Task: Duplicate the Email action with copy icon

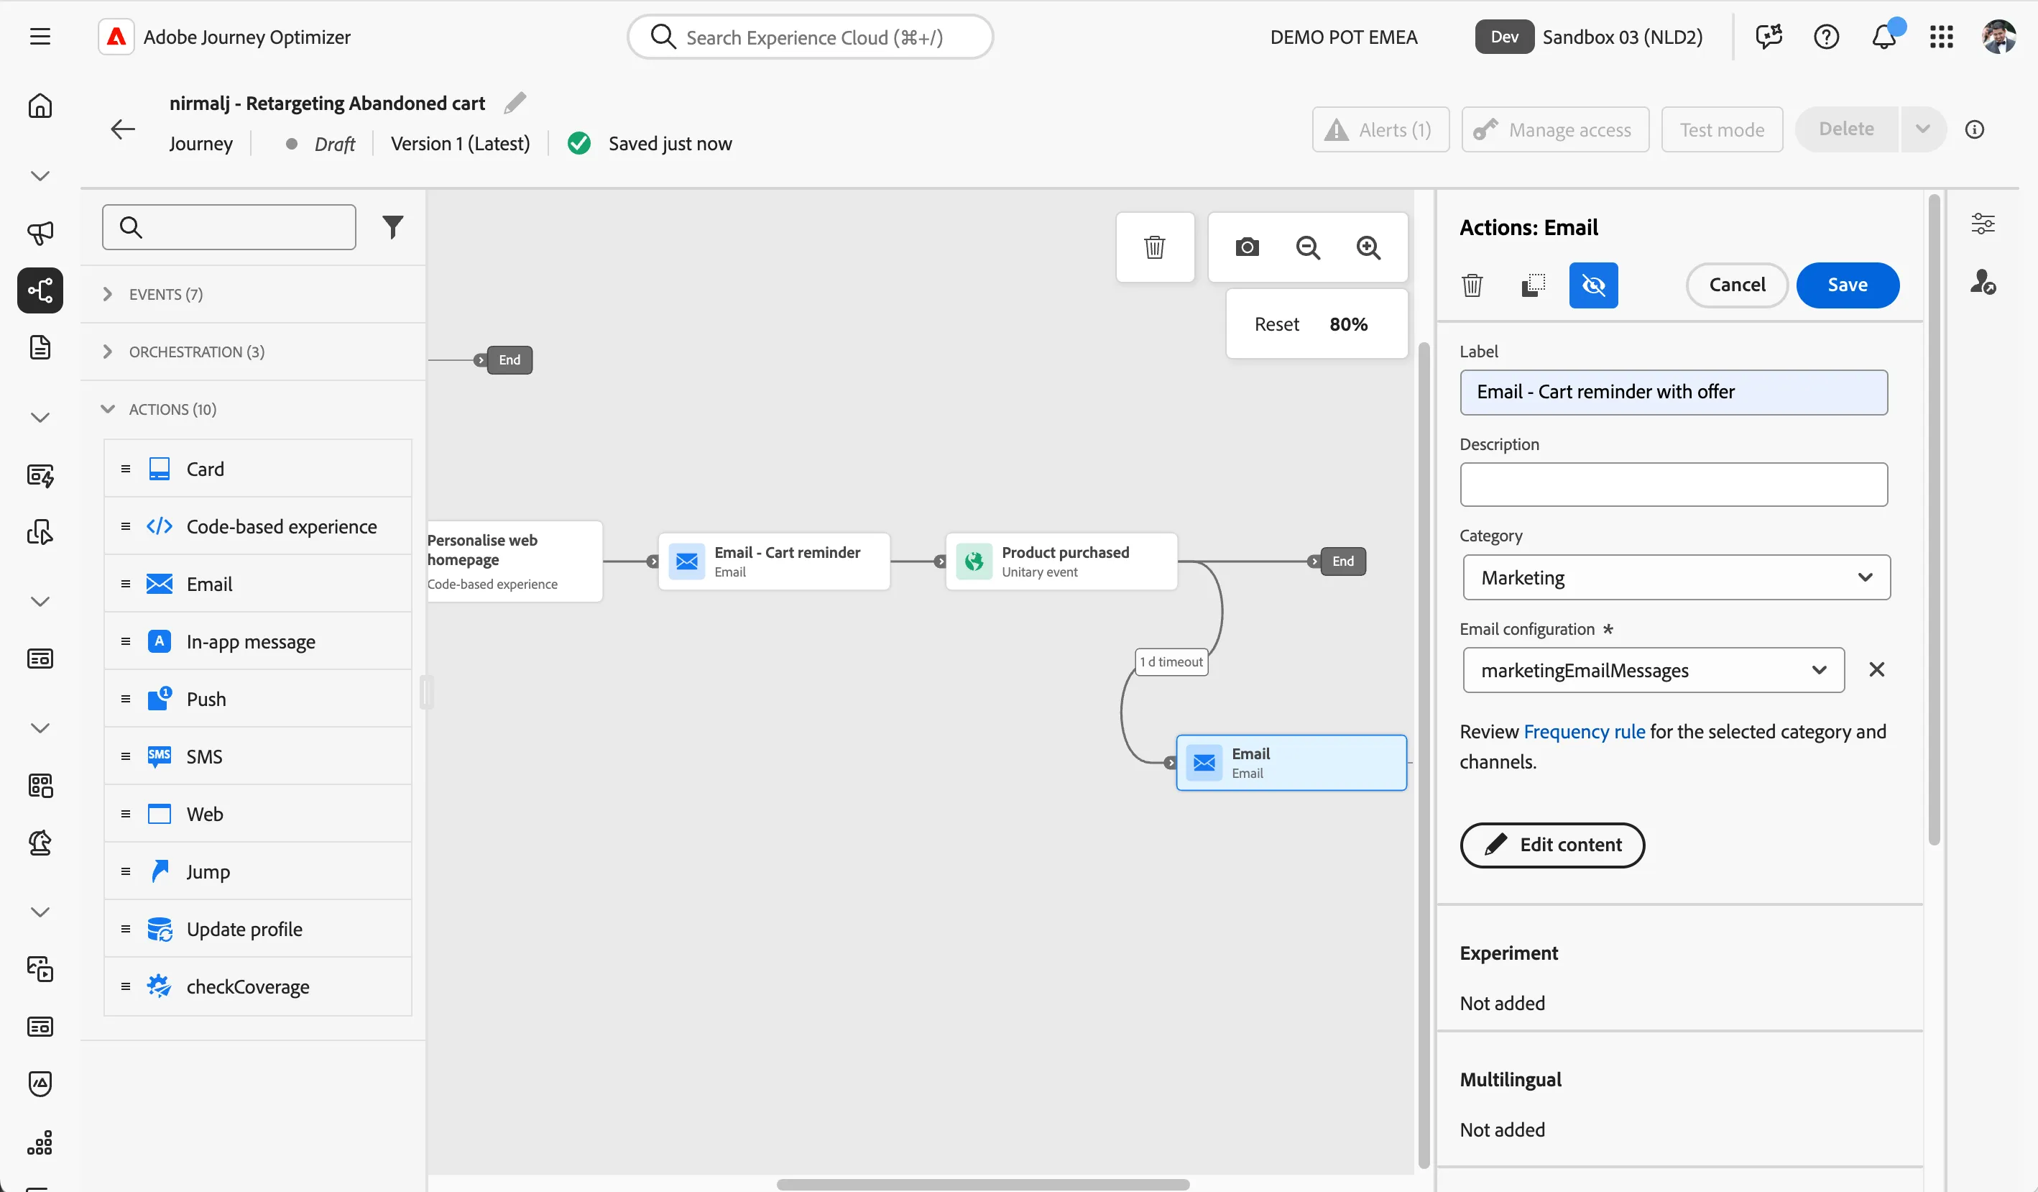Action: coord(1533,285)
